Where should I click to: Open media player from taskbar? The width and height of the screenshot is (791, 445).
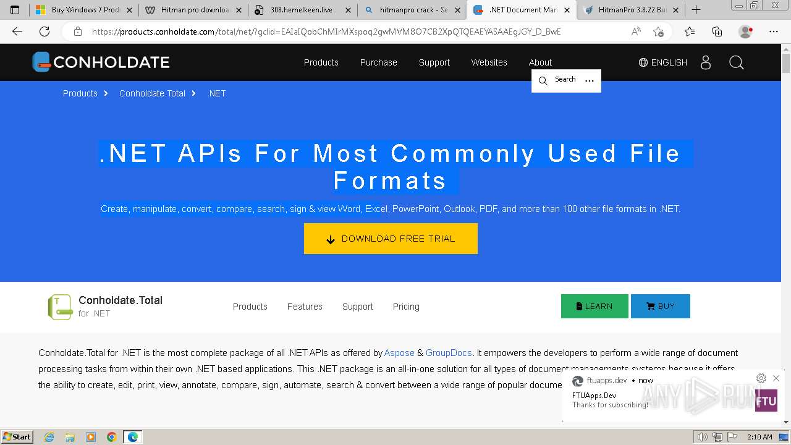coord(91,437)
